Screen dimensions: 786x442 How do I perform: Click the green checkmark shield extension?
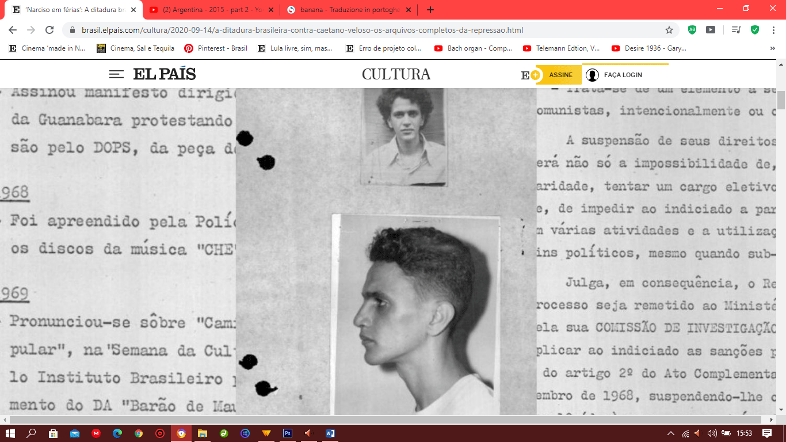(x=755, y=30)
